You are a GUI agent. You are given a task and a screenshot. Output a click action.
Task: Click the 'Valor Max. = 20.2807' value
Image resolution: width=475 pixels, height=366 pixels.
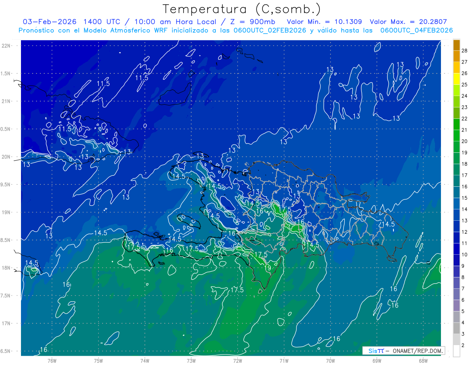pyautogui.click(x=408, y=22)
